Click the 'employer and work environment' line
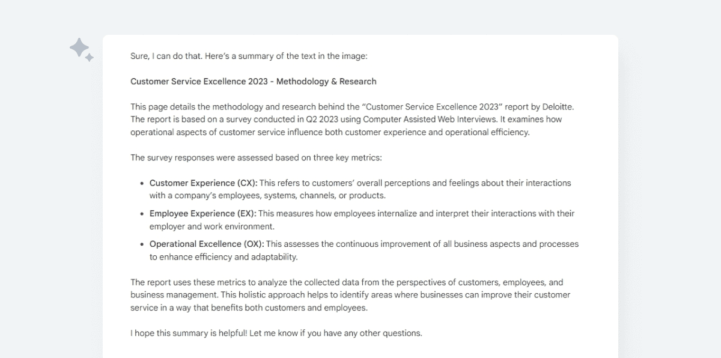The height and width of the screenshot is (358, 721). (x=212, y=226)
